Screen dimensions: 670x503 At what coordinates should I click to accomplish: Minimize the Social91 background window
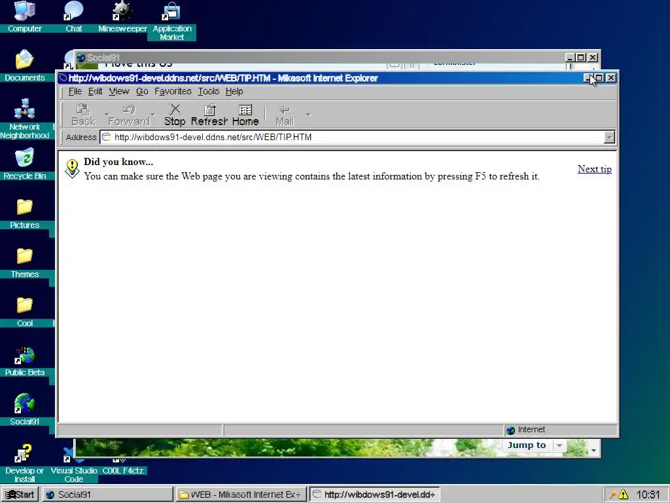[x=571, y=58]
